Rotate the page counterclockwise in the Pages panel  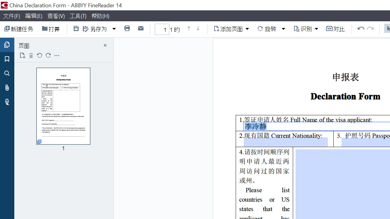[39, 55]
